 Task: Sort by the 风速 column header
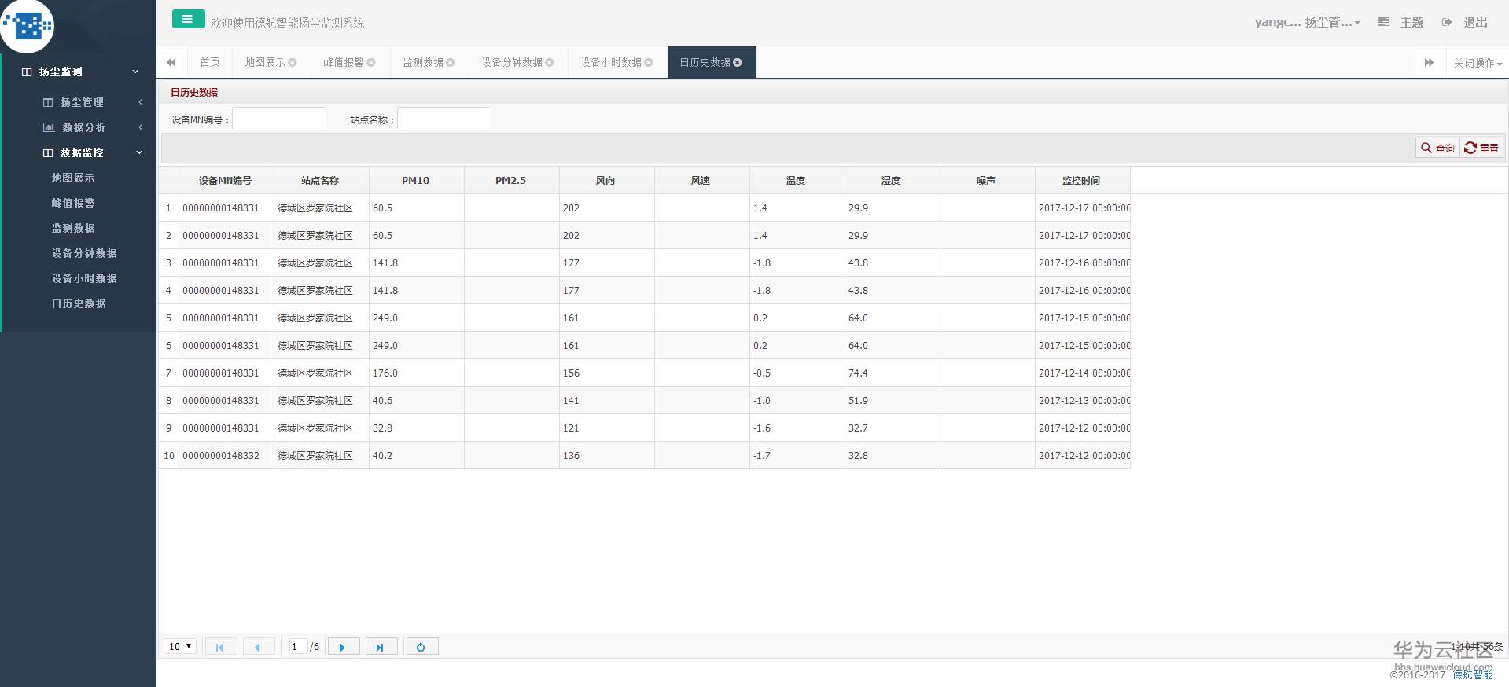pos(701,181)
